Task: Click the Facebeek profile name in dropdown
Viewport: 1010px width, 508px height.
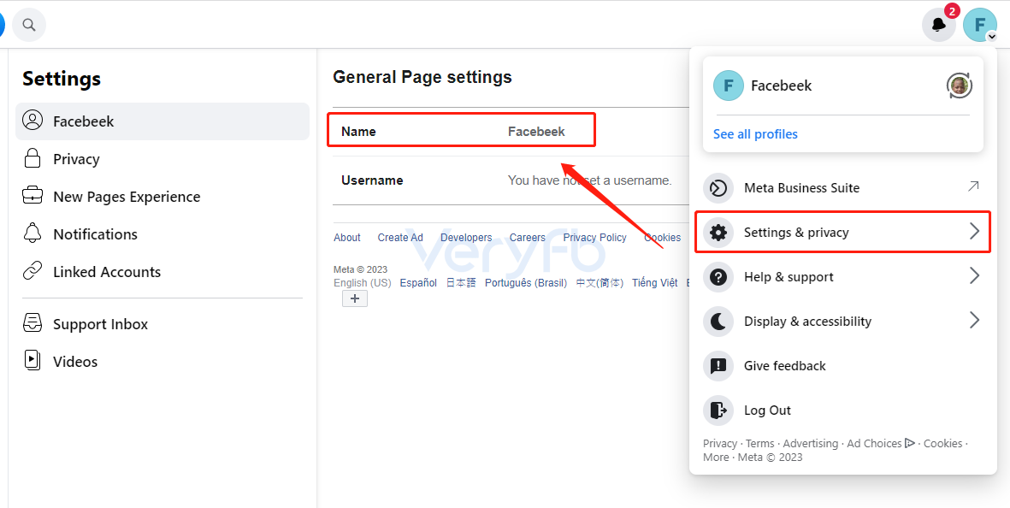Action: 782,86
